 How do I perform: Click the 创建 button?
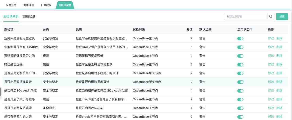point(282,16)
